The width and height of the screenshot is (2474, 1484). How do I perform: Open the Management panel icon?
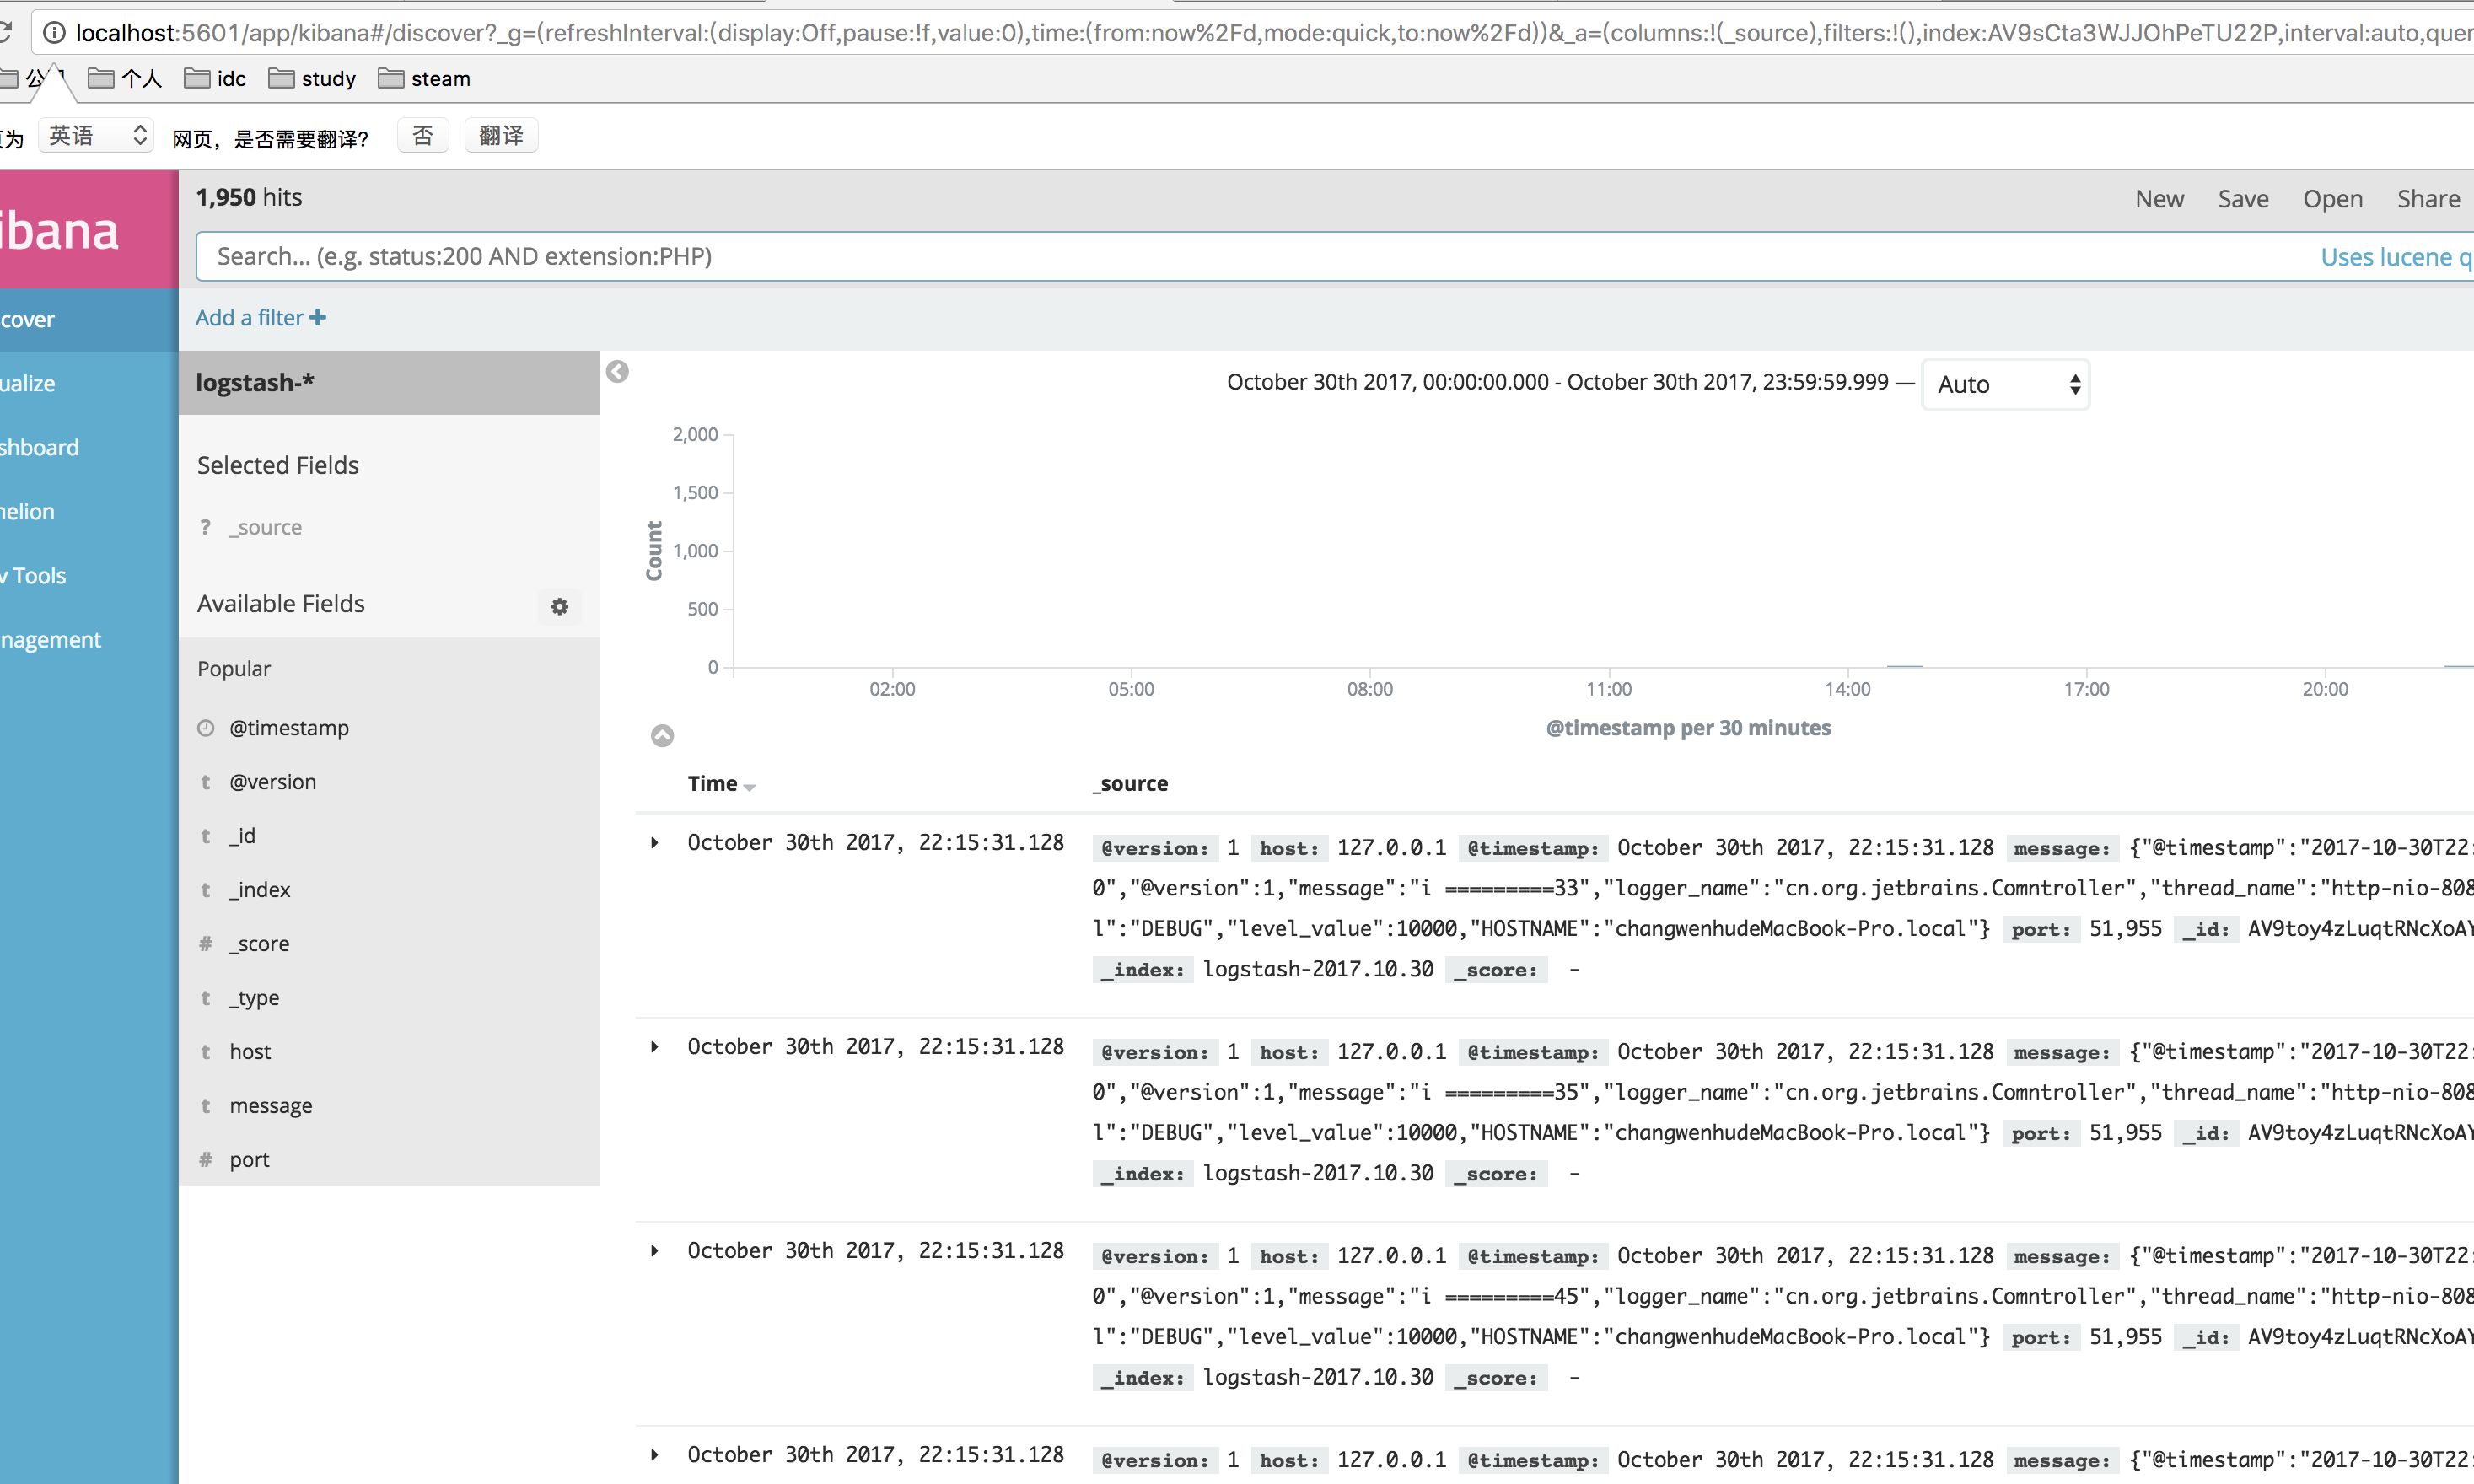tap(51, 639)
